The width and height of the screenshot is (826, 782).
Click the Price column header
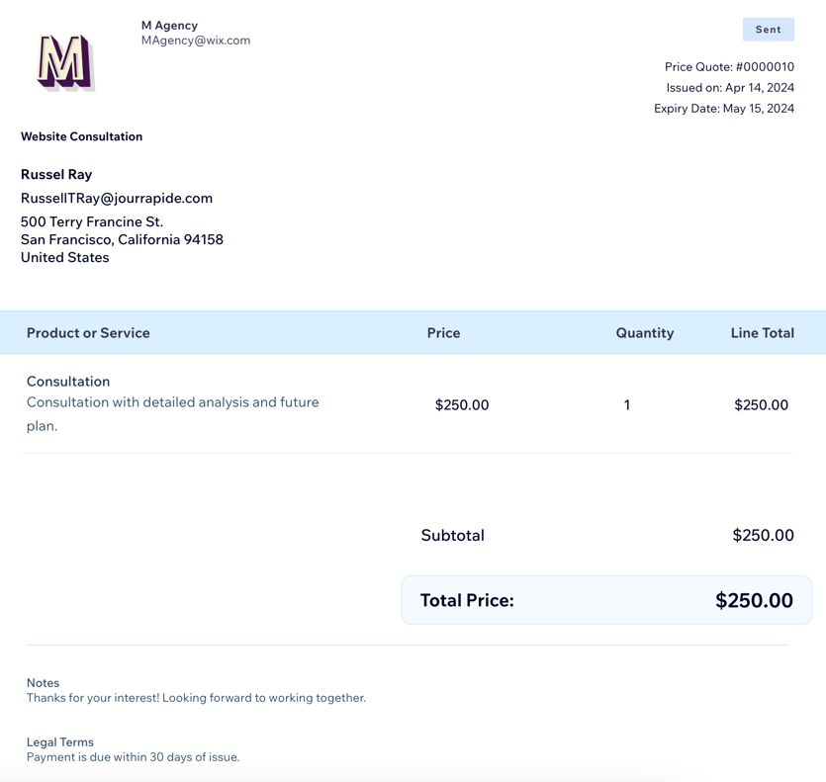tap(443, 333)
